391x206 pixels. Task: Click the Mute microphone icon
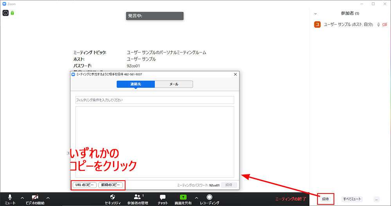tap(10, 197)
